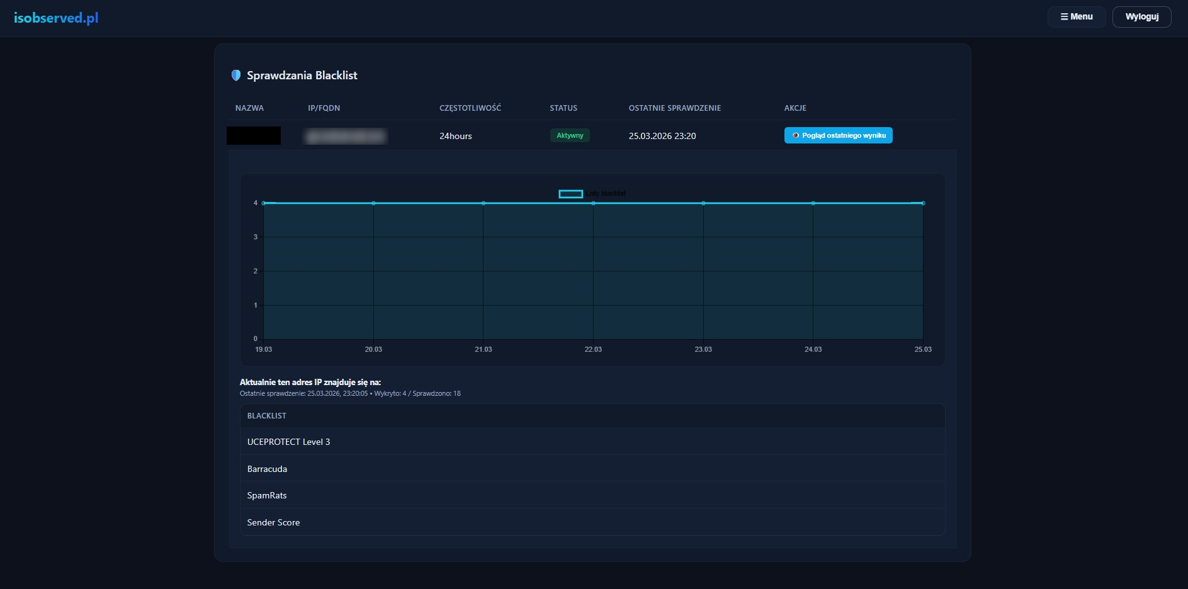1188x589 pixels.
Task: Click the CZĘSTOTLIWOŚĆ column header
Action: coord(470,108)
